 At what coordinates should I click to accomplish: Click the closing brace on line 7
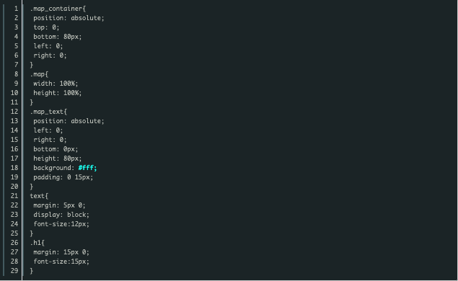(x=32, y=65)
